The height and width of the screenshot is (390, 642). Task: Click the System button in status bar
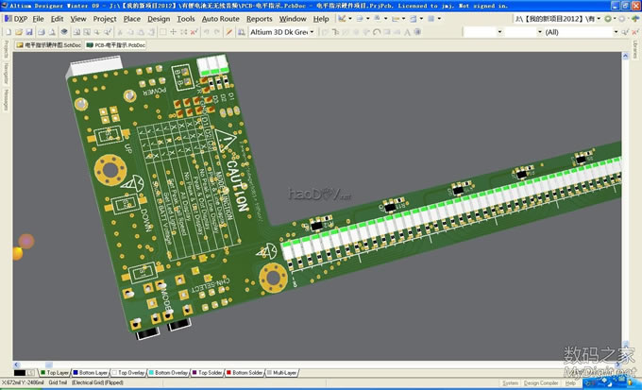[511, 383]
